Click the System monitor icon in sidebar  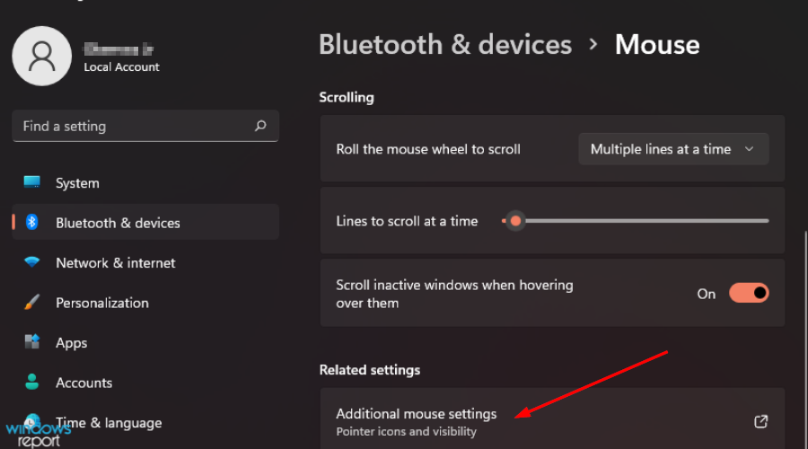pos(32,183)
